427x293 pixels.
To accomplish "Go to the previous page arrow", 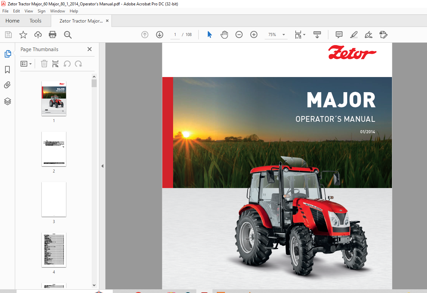I will click(145, 35).
